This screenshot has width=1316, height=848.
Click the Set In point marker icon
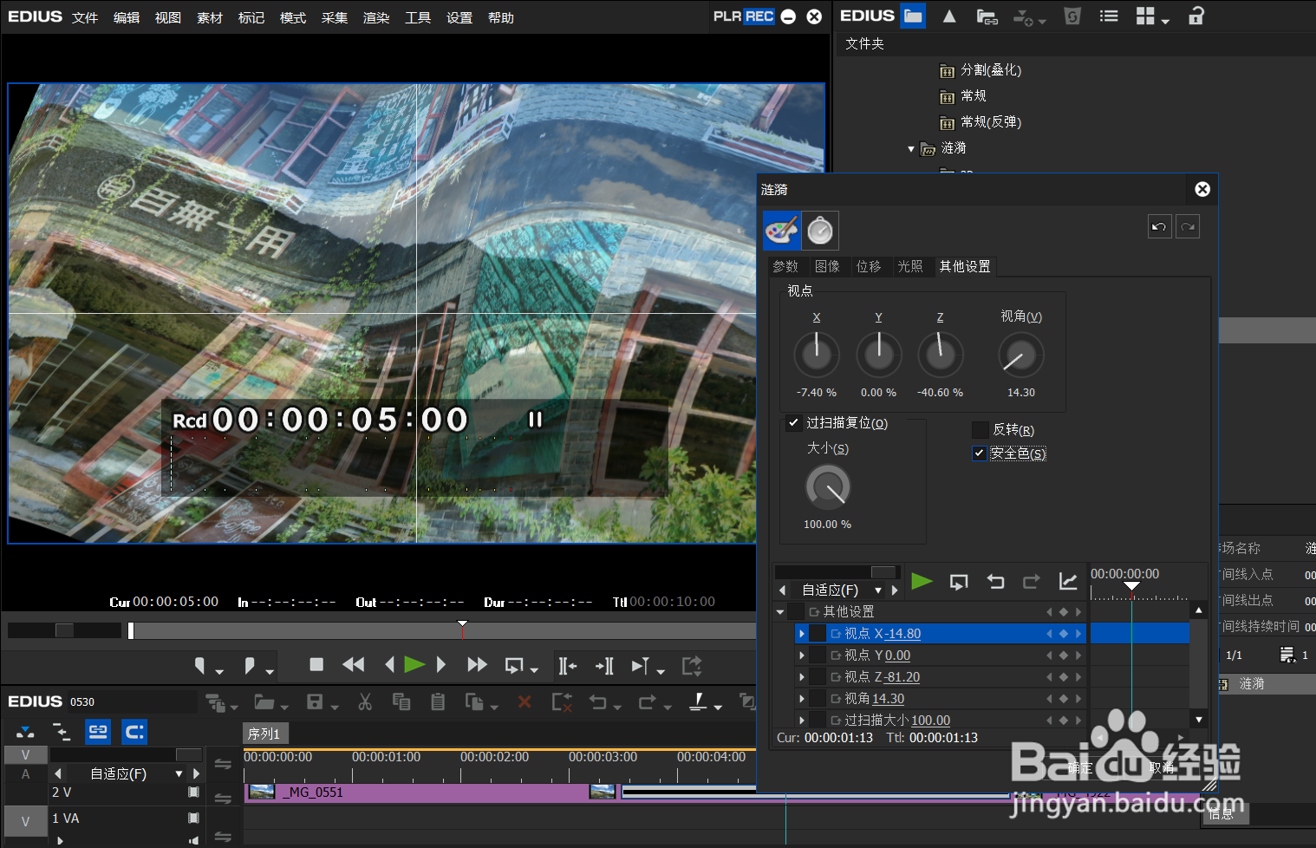pyautogui.click(x=200, y=666)
